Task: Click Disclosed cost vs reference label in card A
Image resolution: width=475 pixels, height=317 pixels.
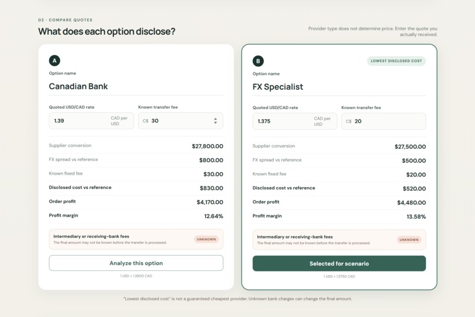Action: pos(80,188)
